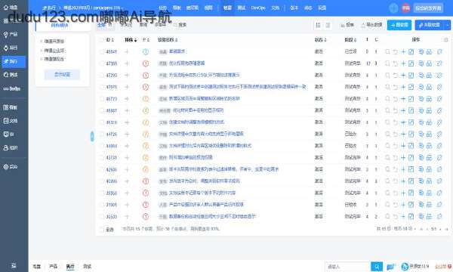453x272 pixels.
Task: Open the 地盘 home icon in sidebar
Action: click(x=6, y=8)
